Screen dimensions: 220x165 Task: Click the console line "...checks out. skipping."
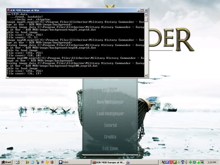pyautogui.click(x=31, y=19)
